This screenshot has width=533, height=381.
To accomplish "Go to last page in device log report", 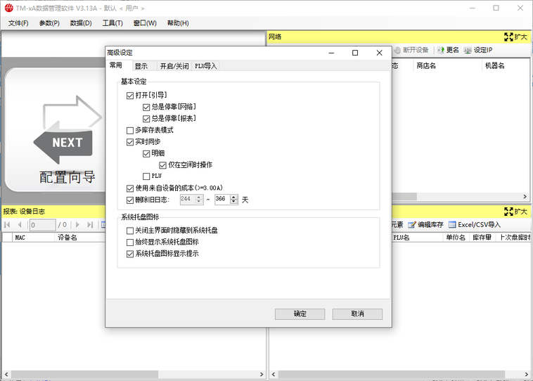I will [x=90, y=225].
